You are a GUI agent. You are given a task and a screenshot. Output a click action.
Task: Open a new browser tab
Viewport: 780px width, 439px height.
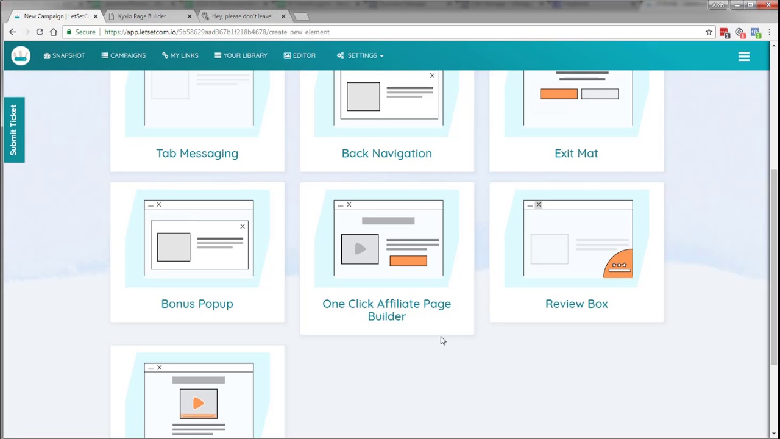[x=301, y=16]
